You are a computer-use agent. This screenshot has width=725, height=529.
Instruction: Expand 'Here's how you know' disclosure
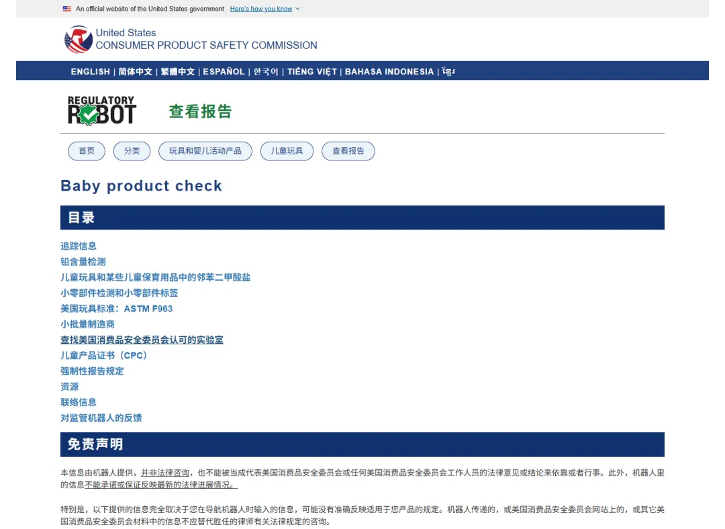[x=265, y=9]
